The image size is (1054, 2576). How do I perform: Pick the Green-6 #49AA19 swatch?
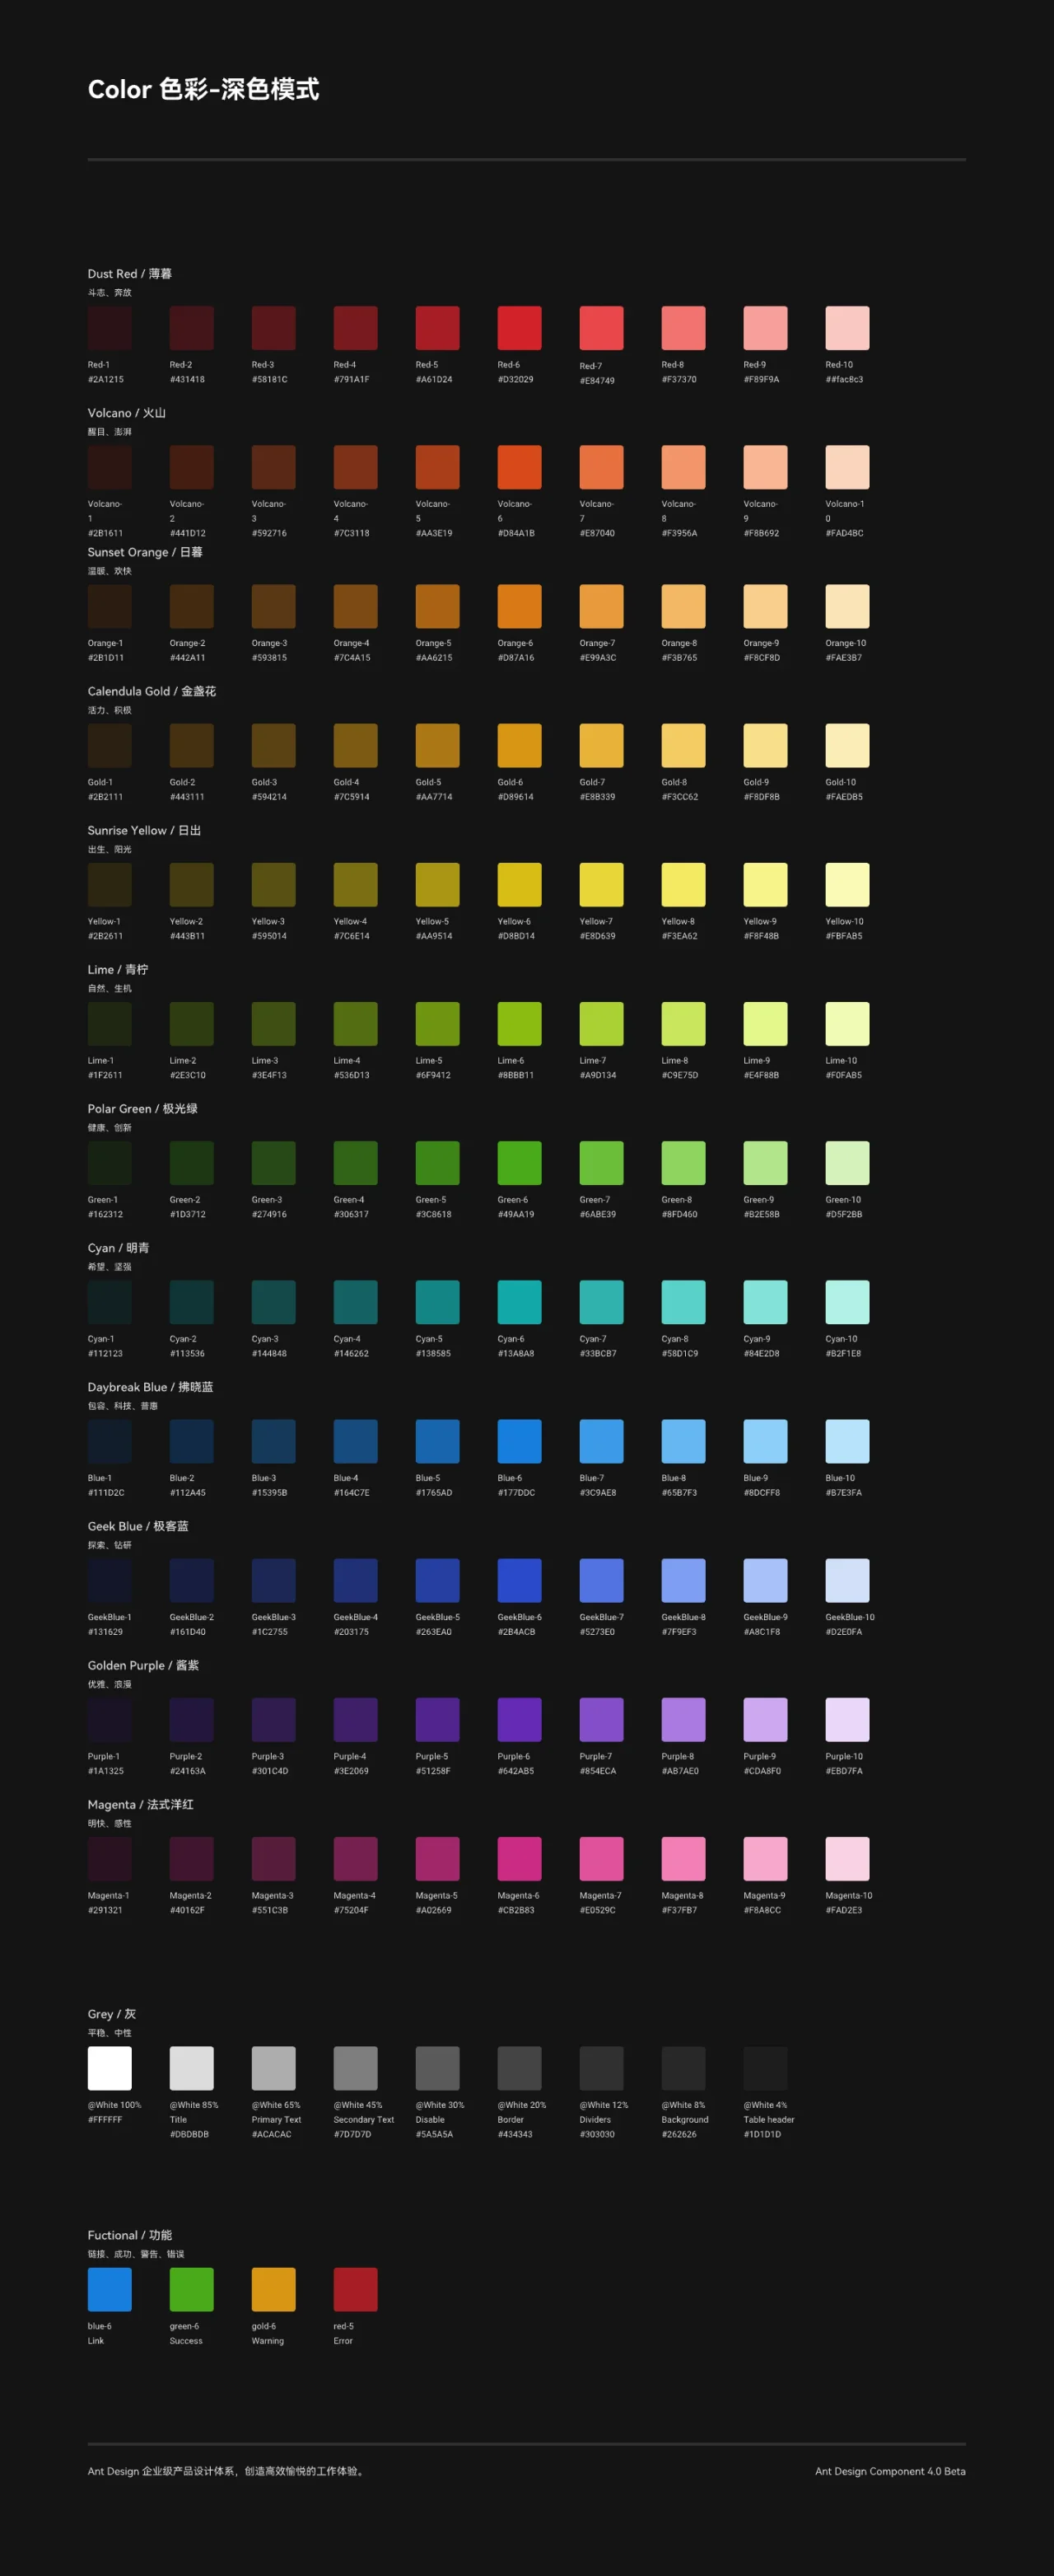520,1162
